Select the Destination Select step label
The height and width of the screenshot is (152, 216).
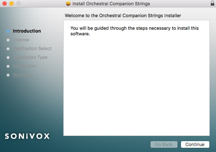point(32,49)
